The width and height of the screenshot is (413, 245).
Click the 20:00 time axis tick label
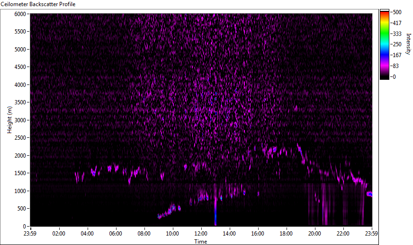click(314, 234)
